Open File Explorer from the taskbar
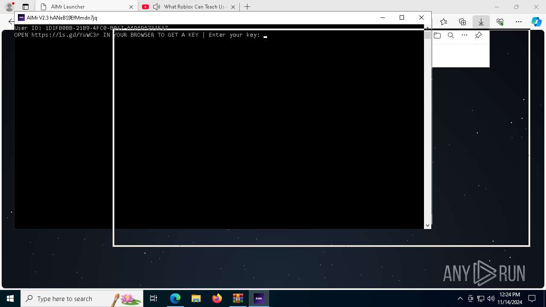The image size is (546, 307). coord(196,298)
